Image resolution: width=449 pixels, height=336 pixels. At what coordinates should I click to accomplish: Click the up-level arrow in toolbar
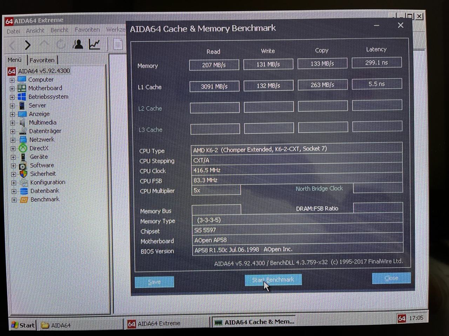point(45,44)
